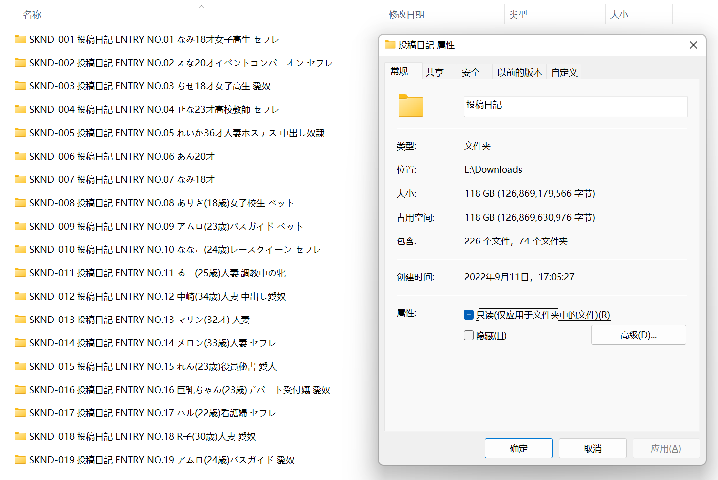Click the small folder icon in dialog title bar
Viewport: 718px width, 480px height.
[390, 45]
